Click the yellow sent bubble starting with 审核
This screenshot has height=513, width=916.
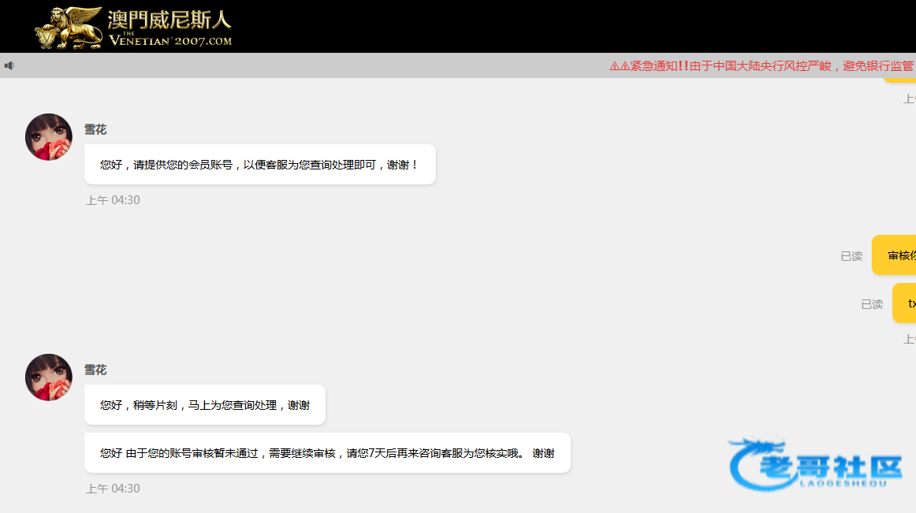point(897,255)
